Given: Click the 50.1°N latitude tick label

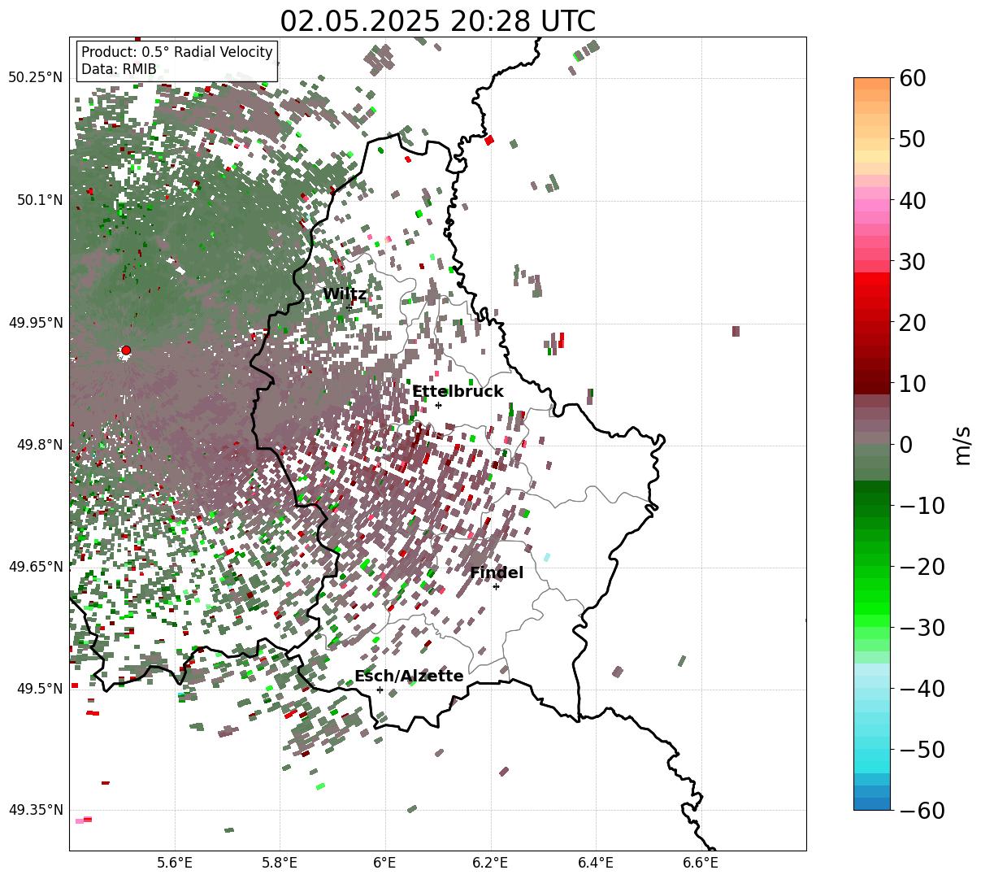Looking at the screenshot, I should point(39,200).
